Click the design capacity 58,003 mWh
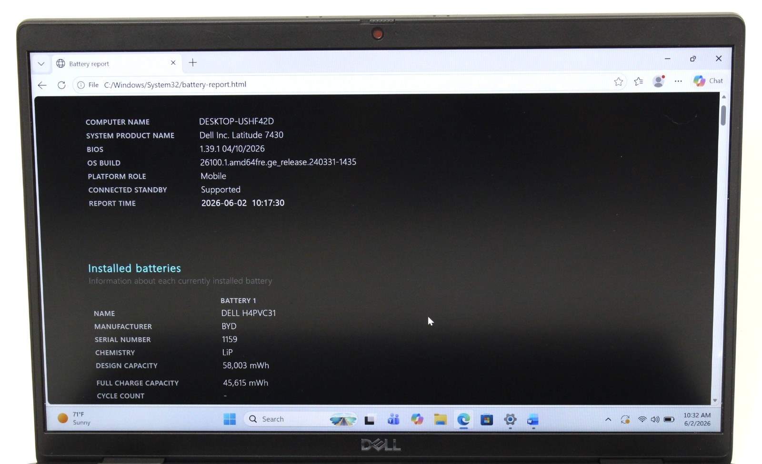This screenshot has width=762, height=464. click(x=246, y=365)
